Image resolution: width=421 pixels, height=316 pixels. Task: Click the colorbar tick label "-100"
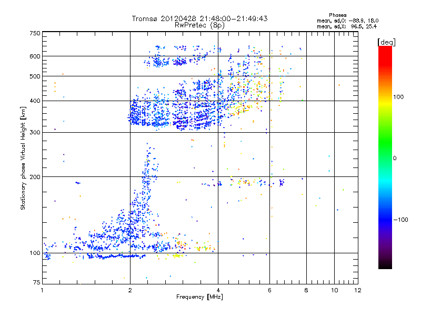tap(401, 220)
